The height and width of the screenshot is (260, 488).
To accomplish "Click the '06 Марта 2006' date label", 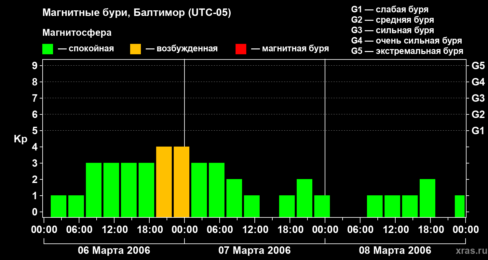I will [114, 251].
